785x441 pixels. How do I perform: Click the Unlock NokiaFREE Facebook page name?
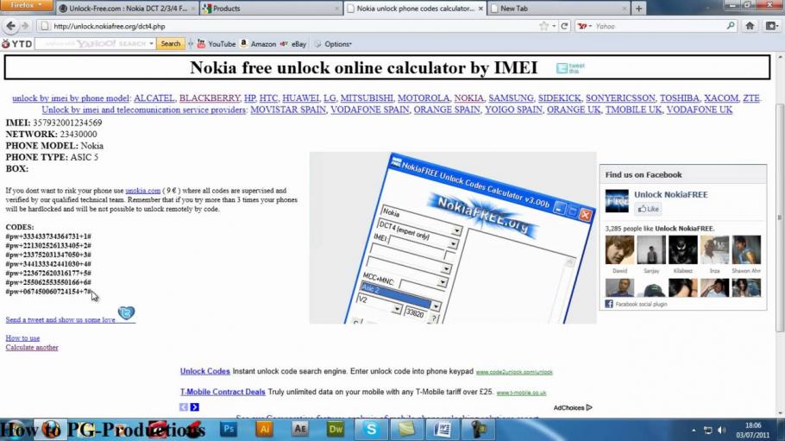click(x=671, y=194)
